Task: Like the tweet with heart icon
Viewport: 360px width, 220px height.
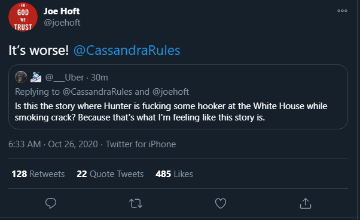Action: 221,203
